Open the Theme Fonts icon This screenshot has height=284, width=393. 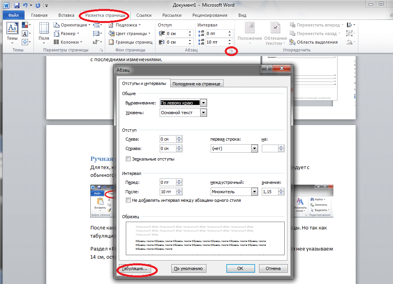(x=26, y=34)
